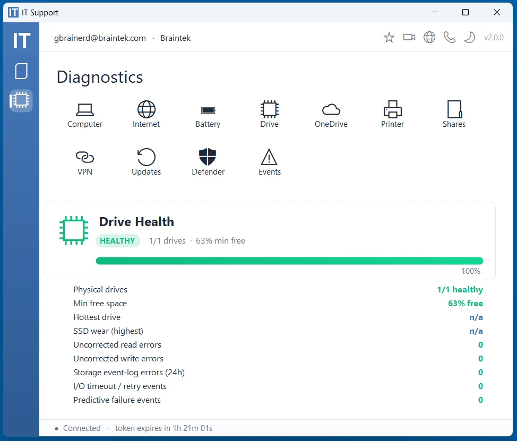The image size is (517, 441).
Task: Click the green Drive Health chip icon
Action: point(74,230)
